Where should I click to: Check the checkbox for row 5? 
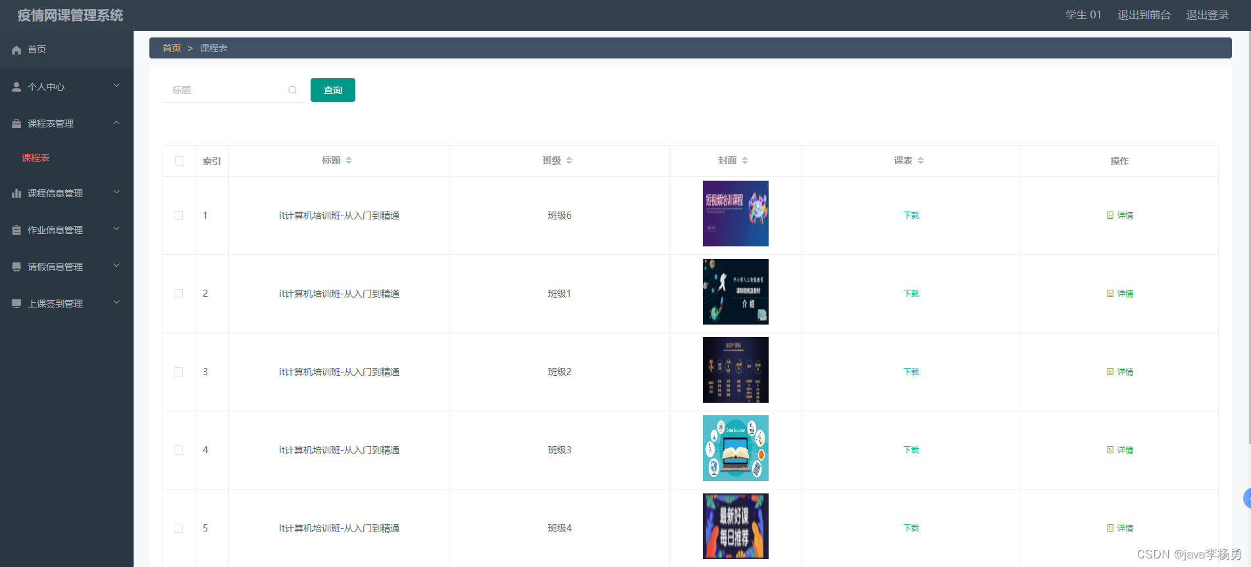[178, 528]
